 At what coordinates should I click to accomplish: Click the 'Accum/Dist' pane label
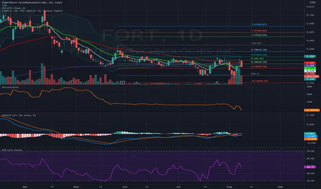click(x=10, y=87)
